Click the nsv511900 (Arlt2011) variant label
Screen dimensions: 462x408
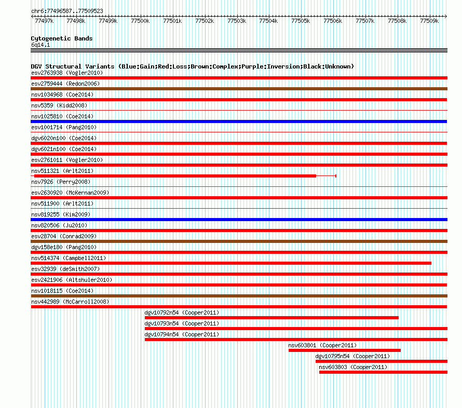[x=62, y=203]
